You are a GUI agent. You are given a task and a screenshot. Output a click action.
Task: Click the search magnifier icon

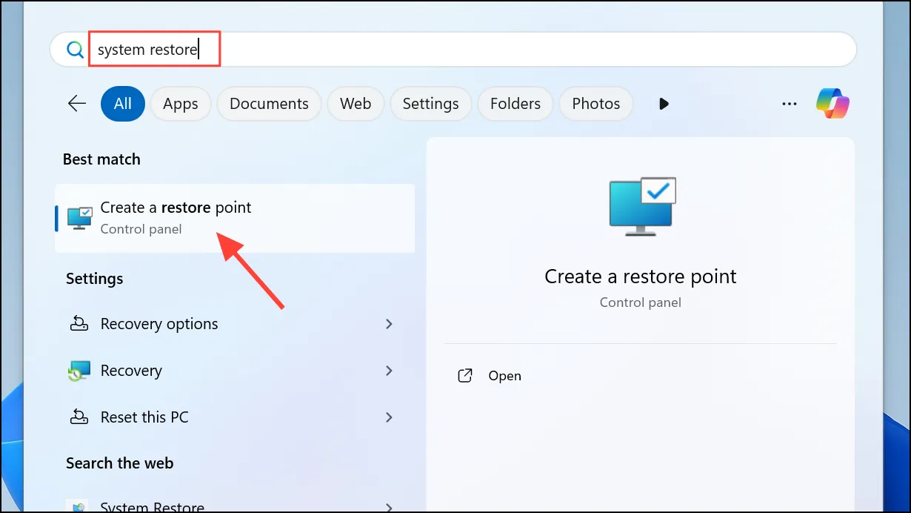(75, 50)
